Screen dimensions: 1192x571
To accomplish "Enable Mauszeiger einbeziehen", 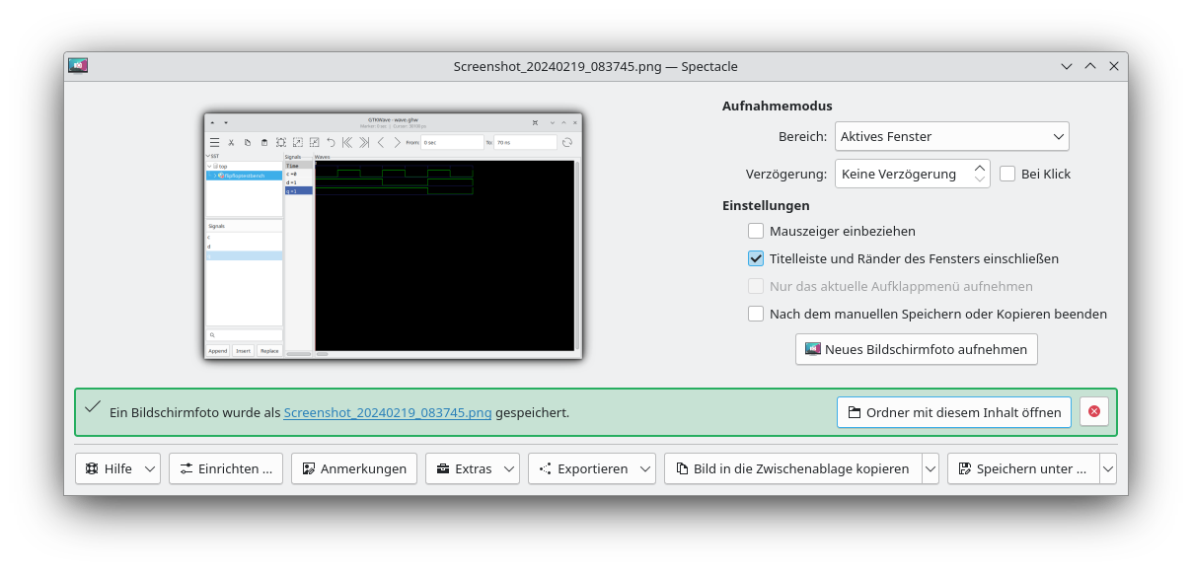I will tap(756, 230).
